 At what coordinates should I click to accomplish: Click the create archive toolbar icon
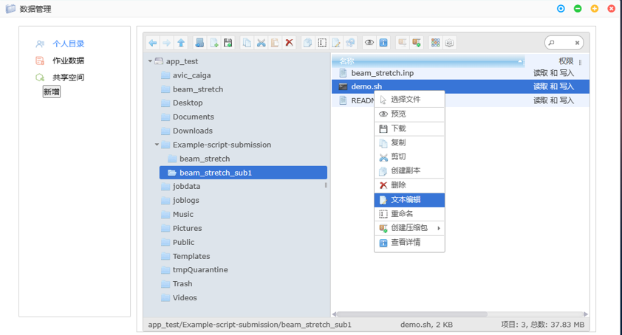[x=417, y=43]
